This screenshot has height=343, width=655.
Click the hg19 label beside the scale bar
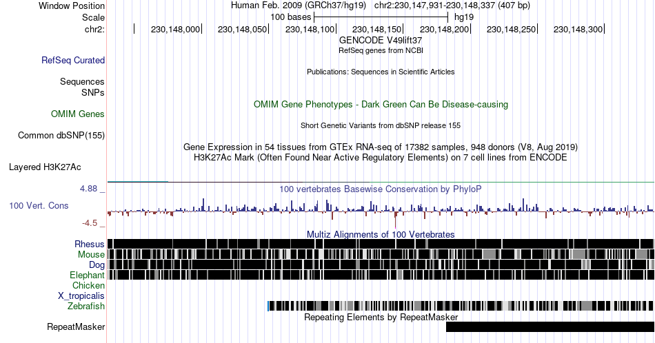[464, 17]
